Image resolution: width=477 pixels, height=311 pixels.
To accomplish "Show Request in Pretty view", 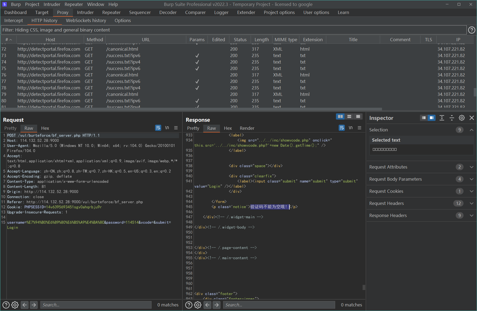I will click(10, 128).
